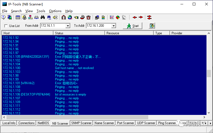This screenshot has width=213, height=133.
Task: Click the red double-arrow swap icon
Action: click(149, 17)
